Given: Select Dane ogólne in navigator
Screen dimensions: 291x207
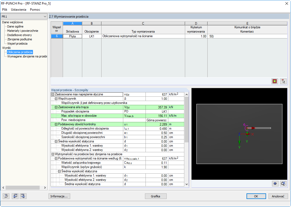Looking at the screenshot, I should 15,26.
